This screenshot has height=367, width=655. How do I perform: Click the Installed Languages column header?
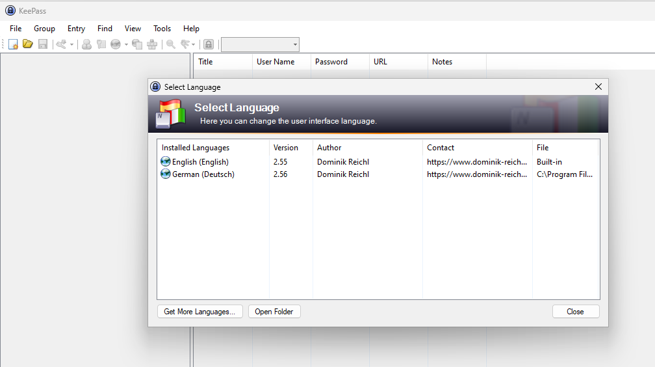[x=213, y=147]
